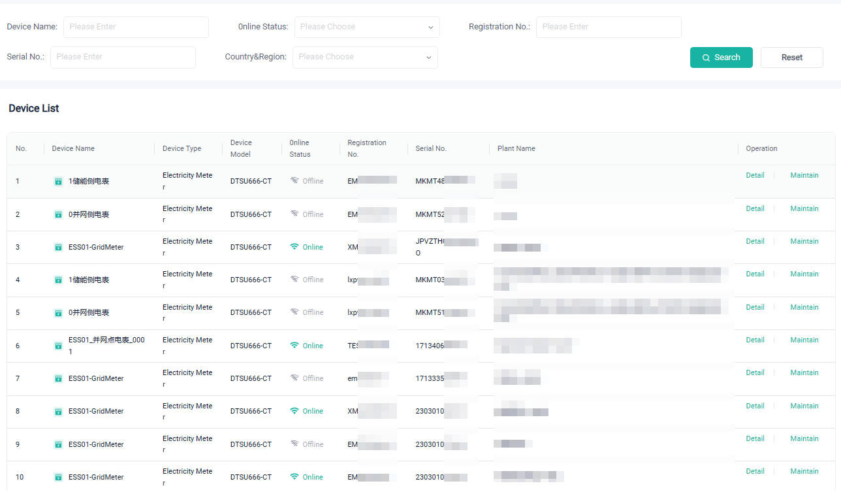This screenshot has width=841, height=492.
Task: Click the device icon in row 8
Action: pyautogui.click(x=58, y=412)
